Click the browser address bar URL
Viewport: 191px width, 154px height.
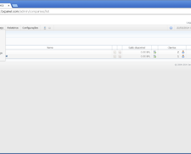[25, 12]
